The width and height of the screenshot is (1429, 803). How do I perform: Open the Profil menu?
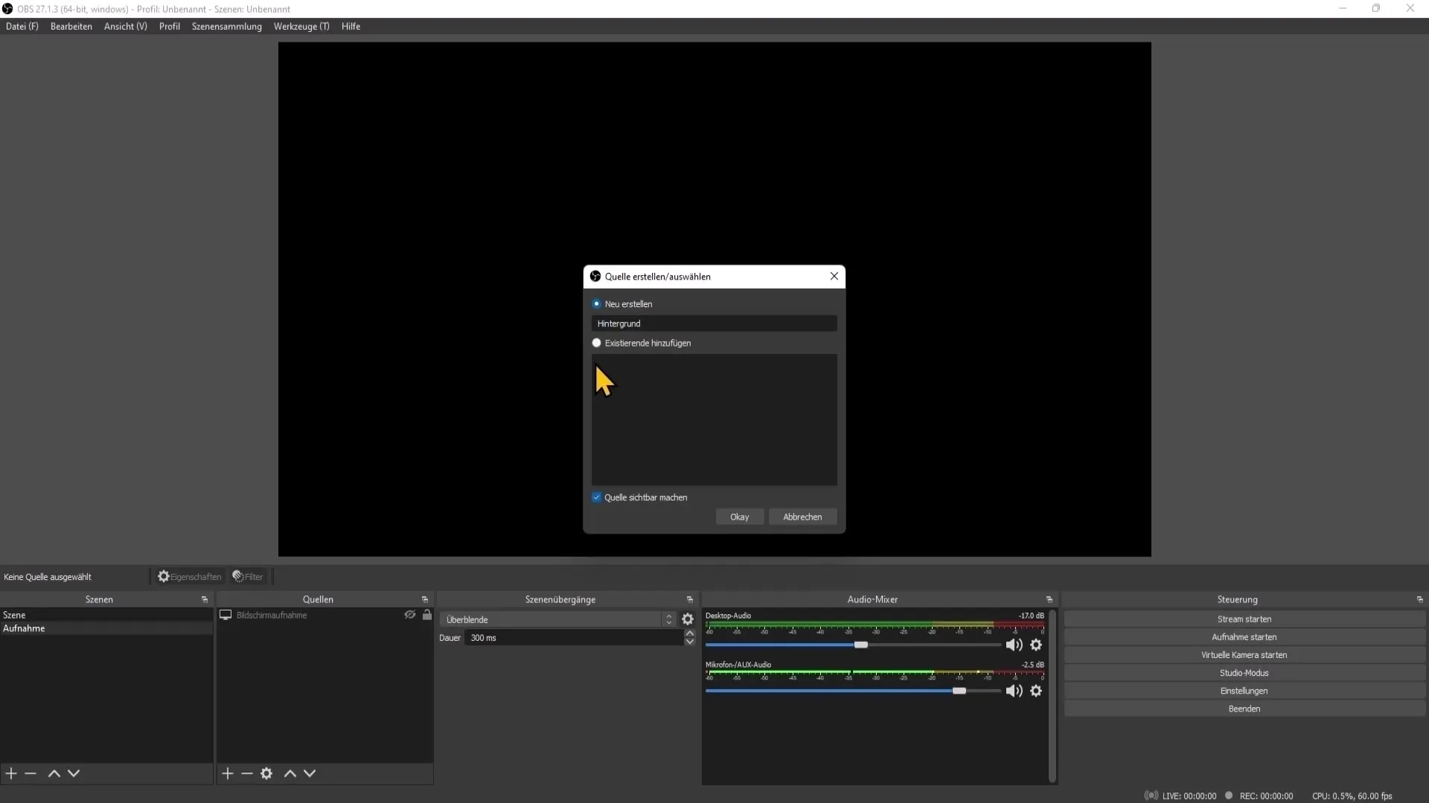(170, 26)
